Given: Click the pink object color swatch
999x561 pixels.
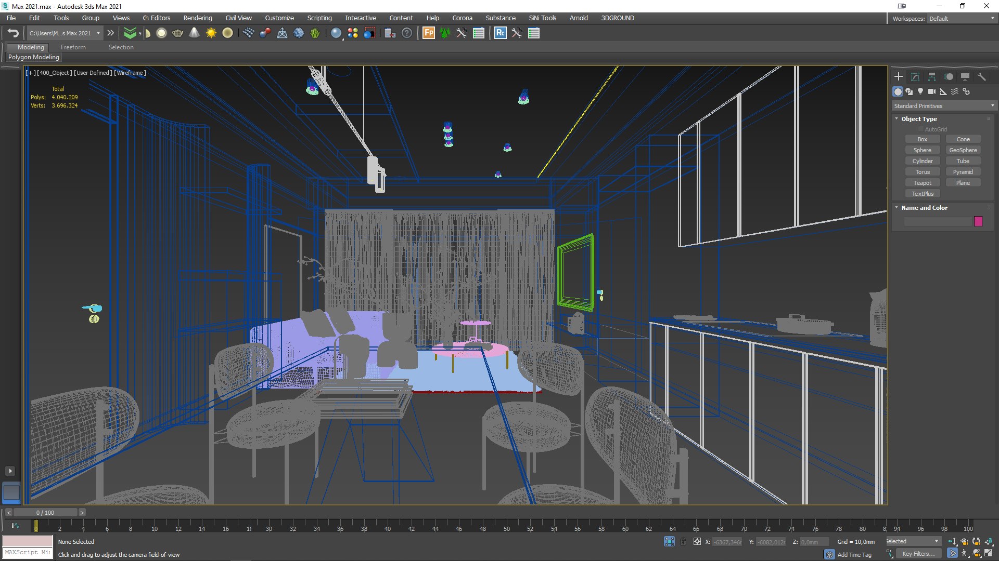Looking at the screenshot, I should pos(978,221).
